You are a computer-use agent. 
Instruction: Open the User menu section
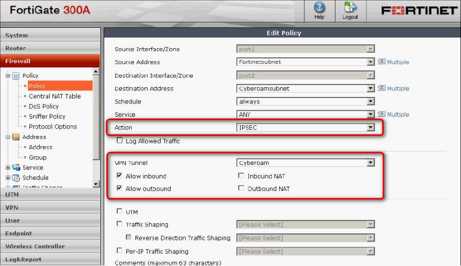(50, 221)
